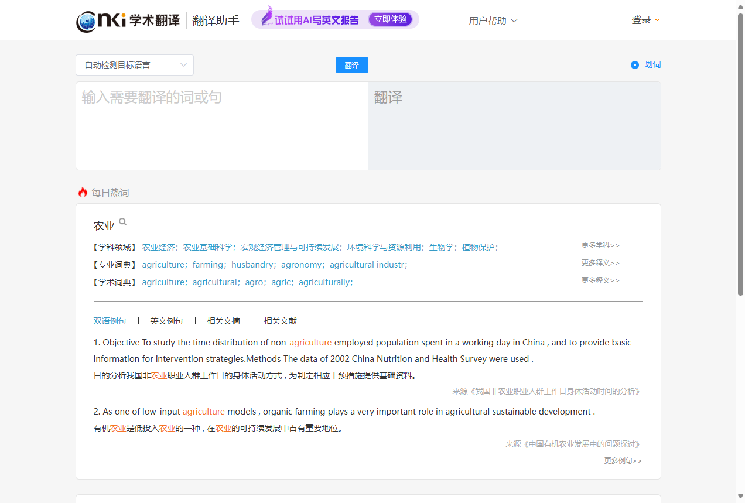Open the 登录 dropdown chevron
This screenshot has height=503, width=745.
tap(657, 20)
